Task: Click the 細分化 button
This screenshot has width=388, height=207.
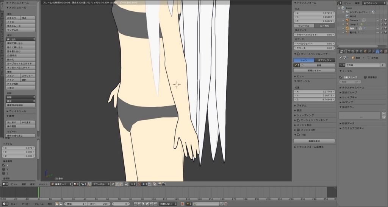Action: (x=20, y=59)
